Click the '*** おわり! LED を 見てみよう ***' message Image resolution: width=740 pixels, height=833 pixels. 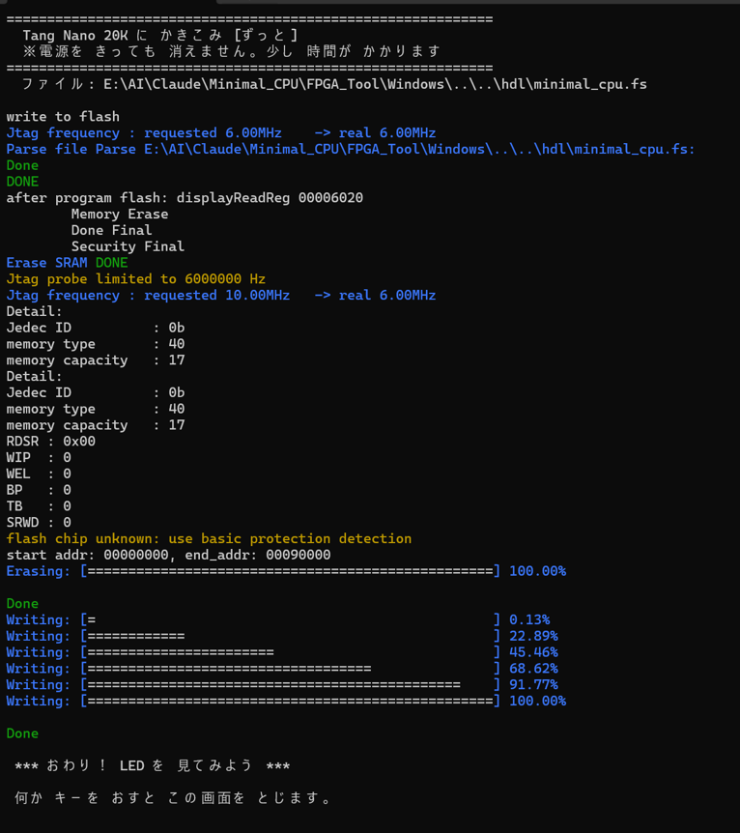pos(152,766)
